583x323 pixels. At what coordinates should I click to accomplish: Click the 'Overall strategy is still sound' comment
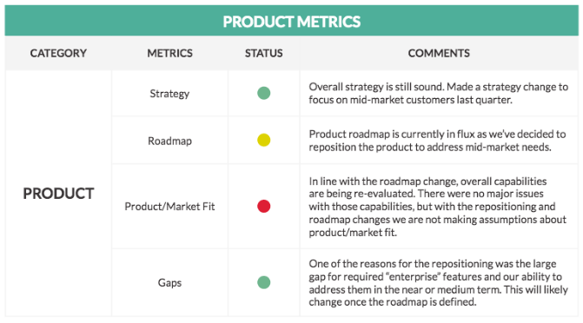(439, 93)
